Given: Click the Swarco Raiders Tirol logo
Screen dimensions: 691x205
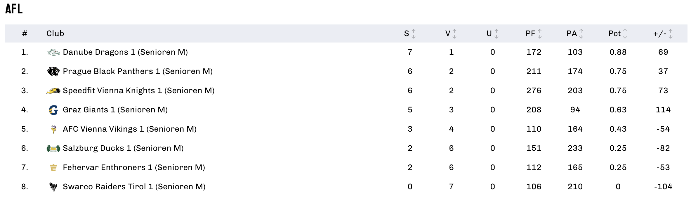Looking at the screenshot, I should coord(53,187).
